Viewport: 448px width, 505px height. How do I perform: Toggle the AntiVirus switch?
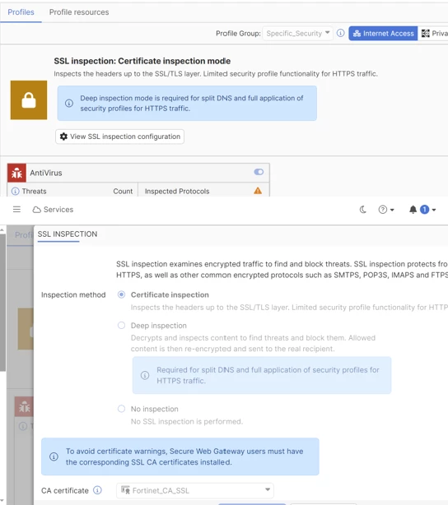pos(259,172)
